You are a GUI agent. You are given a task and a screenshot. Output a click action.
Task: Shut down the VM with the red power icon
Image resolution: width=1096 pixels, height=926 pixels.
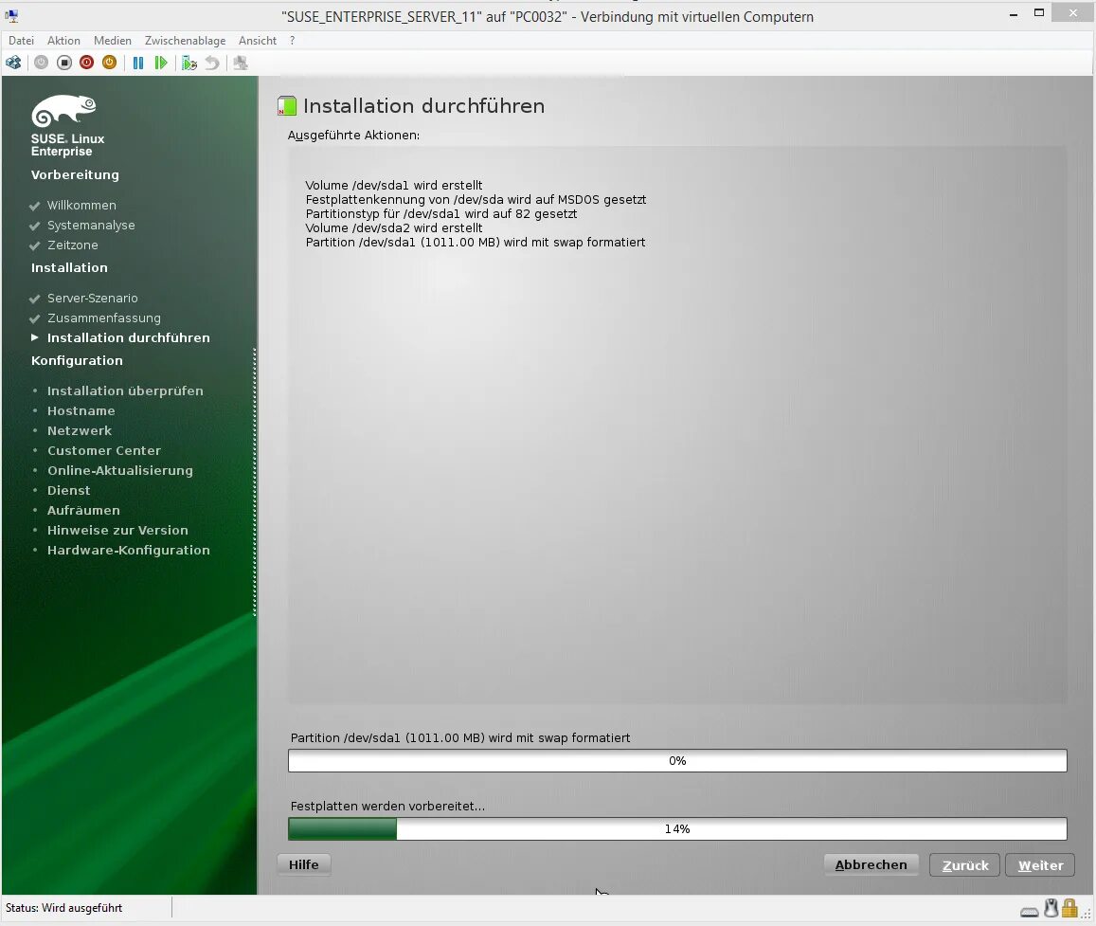[x=86, y=63]
